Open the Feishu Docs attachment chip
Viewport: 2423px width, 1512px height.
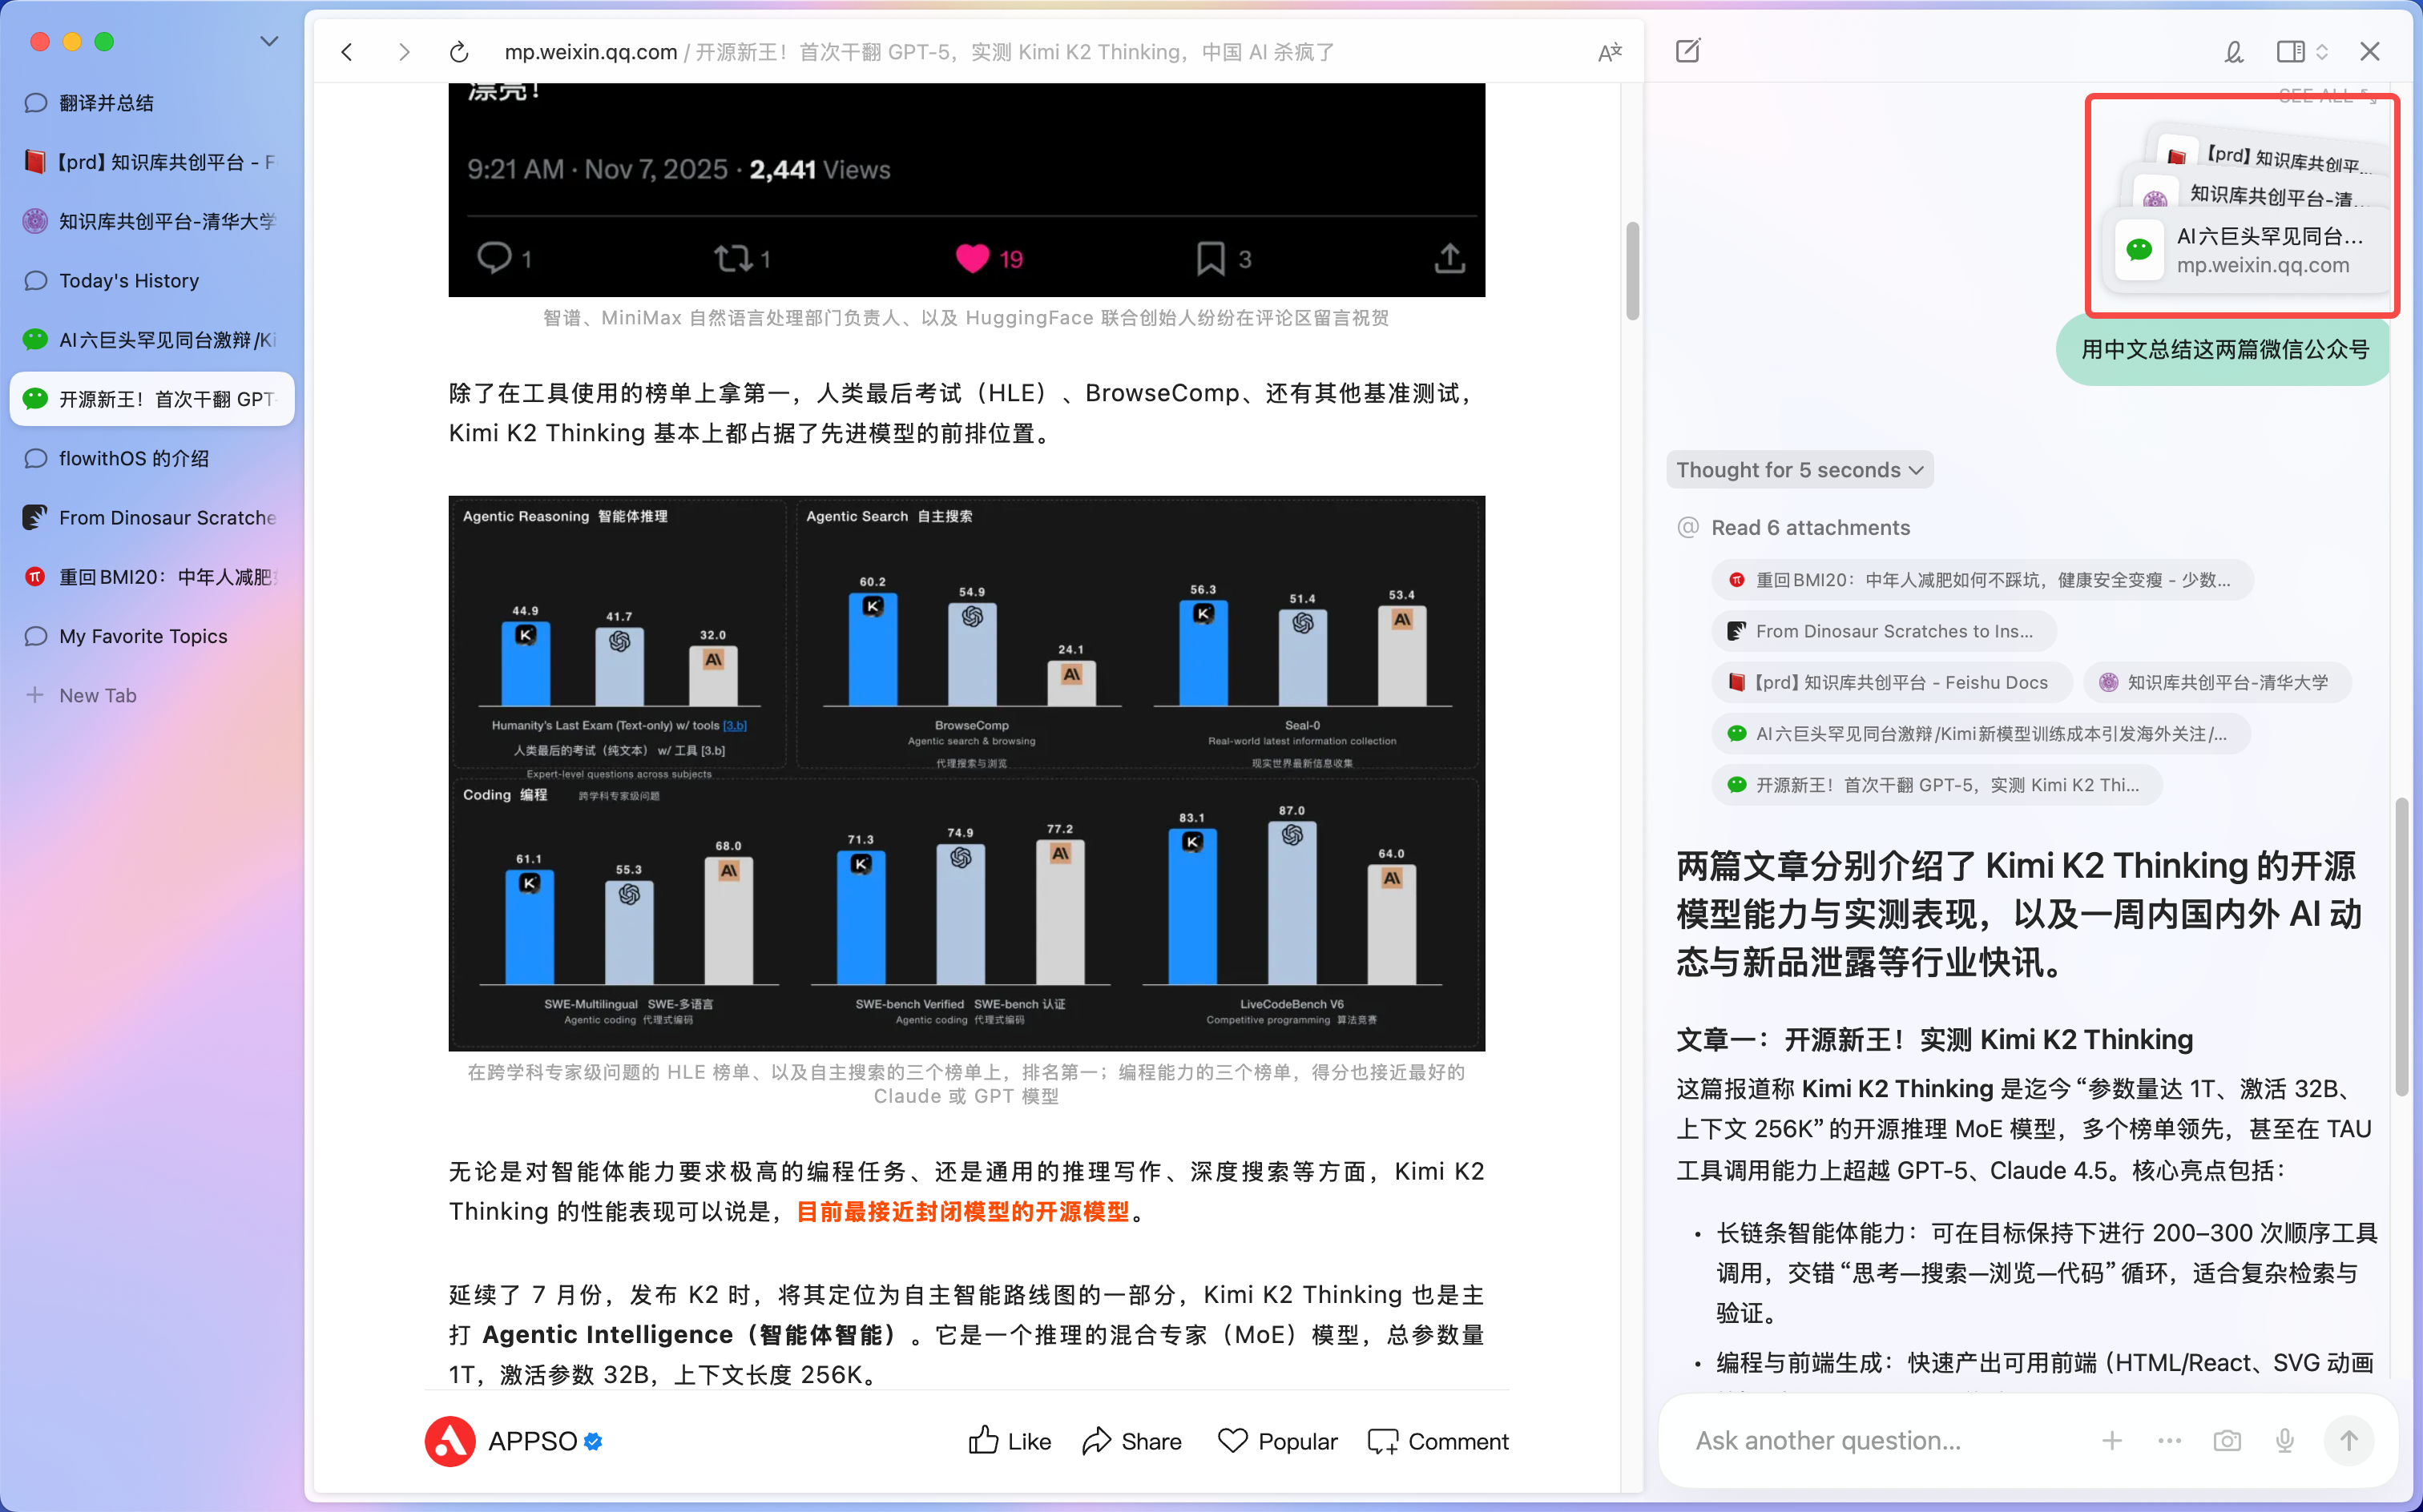[x=1891, y=682]
